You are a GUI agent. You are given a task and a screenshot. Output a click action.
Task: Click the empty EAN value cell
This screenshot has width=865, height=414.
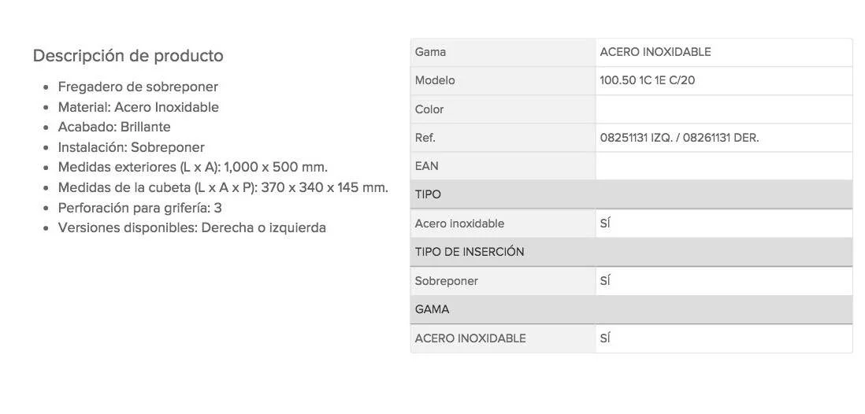(x=724, y=167)
